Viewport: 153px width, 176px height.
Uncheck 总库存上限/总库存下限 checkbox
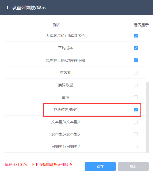coord(136,60)
